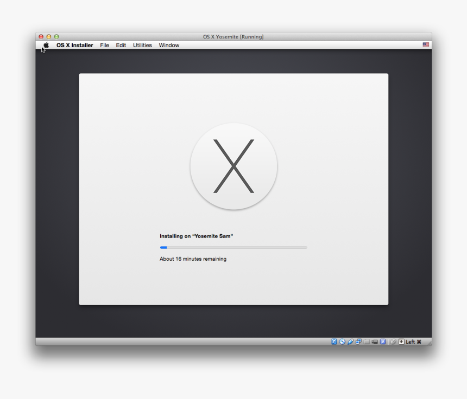The height and width of the screenshot is (399, 467).
Task: Click the 'Left ⌘' host key label
Action: pos(414,342)
